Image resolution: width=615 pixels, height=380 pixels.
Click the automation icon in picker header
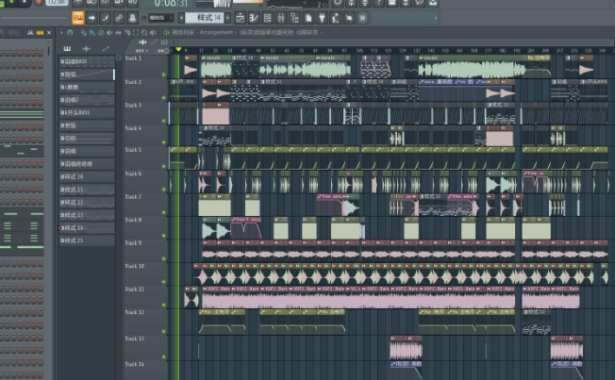[105, 49]
